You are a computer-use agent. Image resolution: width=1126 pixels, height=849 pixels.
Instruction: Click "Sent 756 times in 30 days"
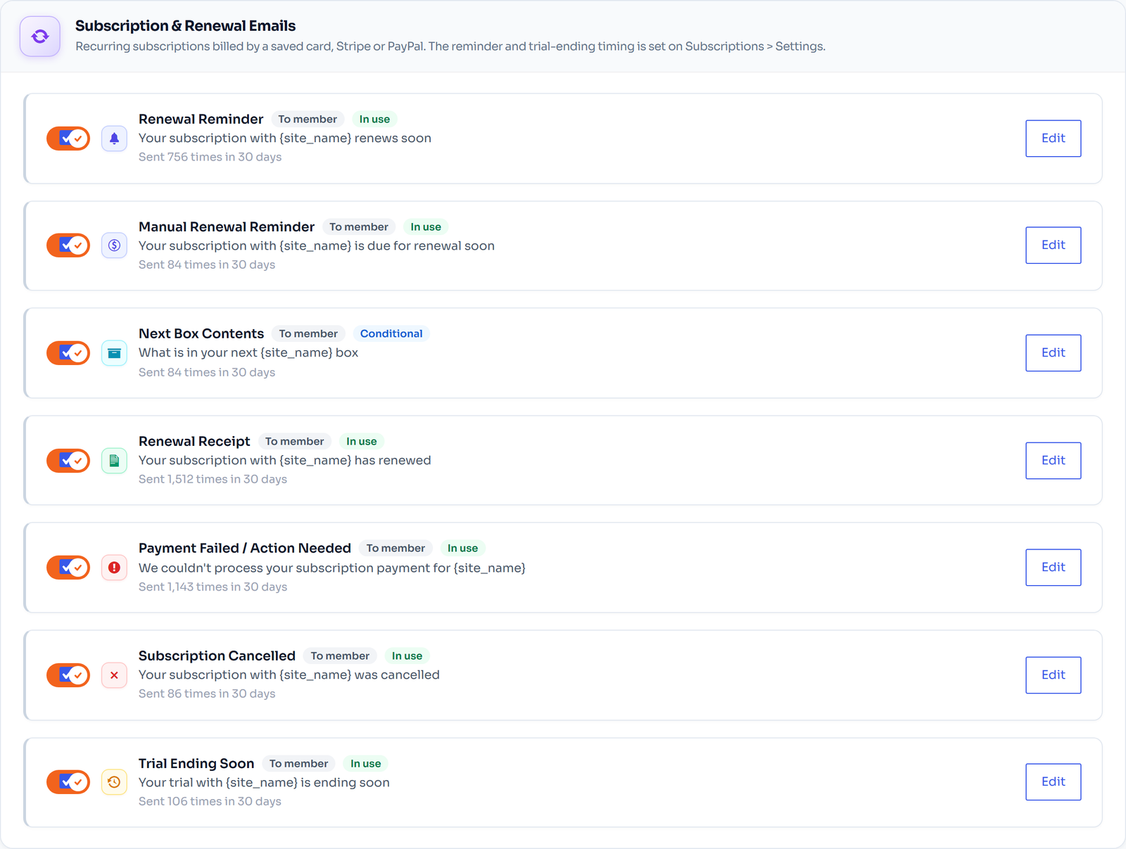[x=210, y=157]
